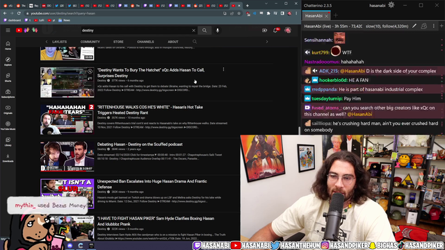Open the Chrome three-dot menu
Screen dimensions: 445x250
pos(296,13)
